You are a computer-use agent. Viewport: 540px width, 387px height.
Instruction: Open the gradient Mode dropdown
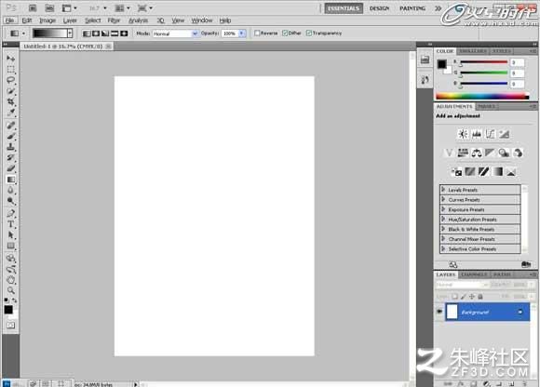pos(175,33)
